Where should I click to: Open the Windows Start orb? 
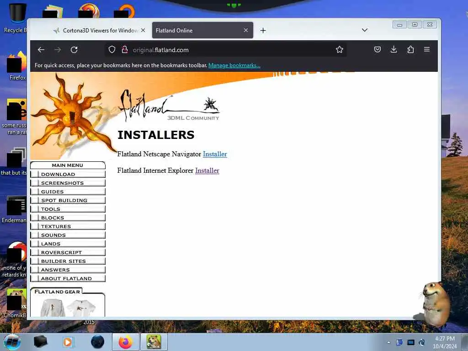point(12,342)
